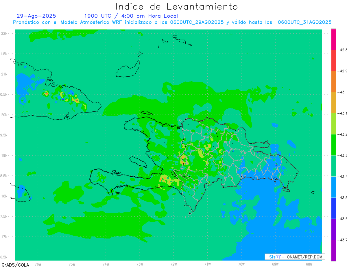Click the '70W' longitude label
347x268 pixels.
click(x=241, y=264)
